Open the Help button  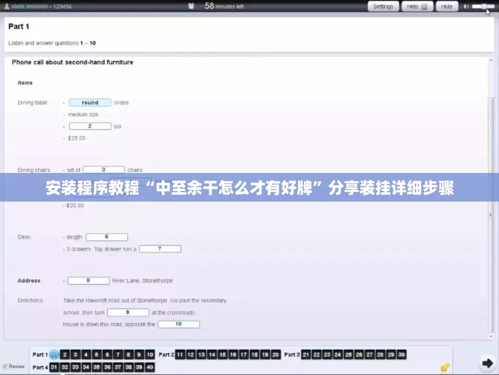tap(417, 6)
